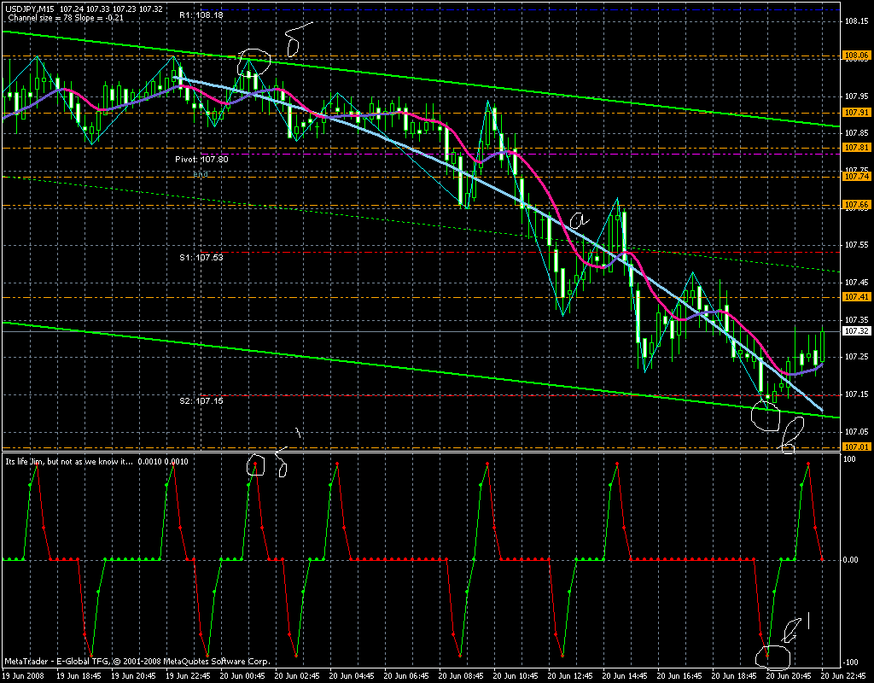Screen dimensions: 874x683
Task: Select the 107.91 orange price tag
Action: point(856,112)
